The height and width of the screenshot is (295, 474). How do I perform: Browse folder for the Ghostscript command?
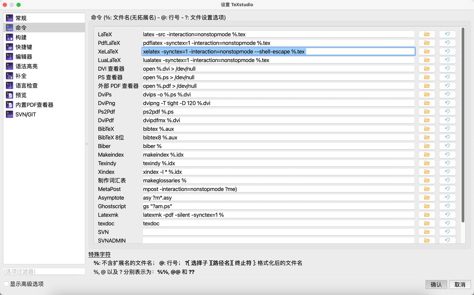[x=427, y=206]
